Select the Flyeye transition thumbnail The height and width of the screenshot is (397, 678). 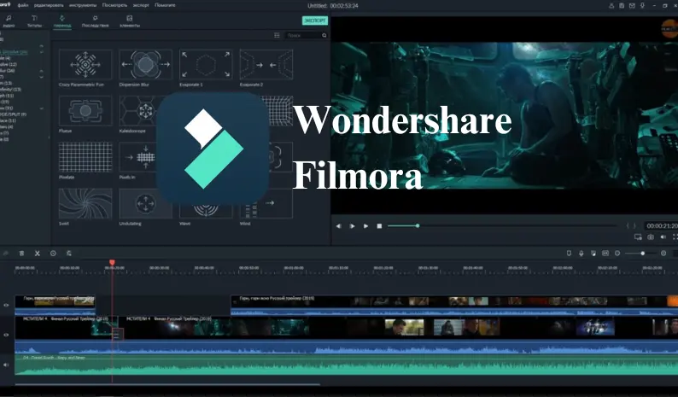click(x=85, y=111)
